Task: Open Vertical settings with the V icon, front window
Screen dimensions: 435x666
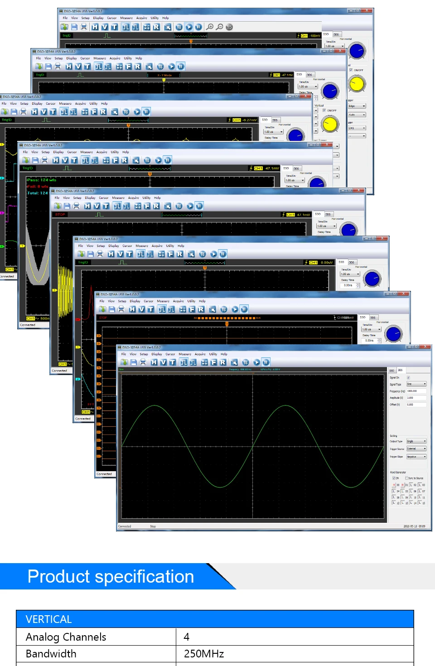Action: pyautogui.click(x=164, y=362)
